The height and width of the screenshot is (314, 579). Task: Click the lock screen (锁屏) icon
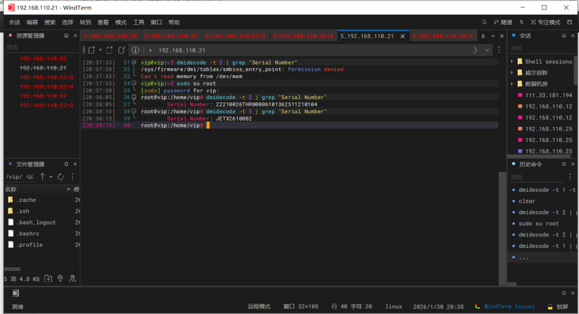pyautogui.click(x=549, y=307)
